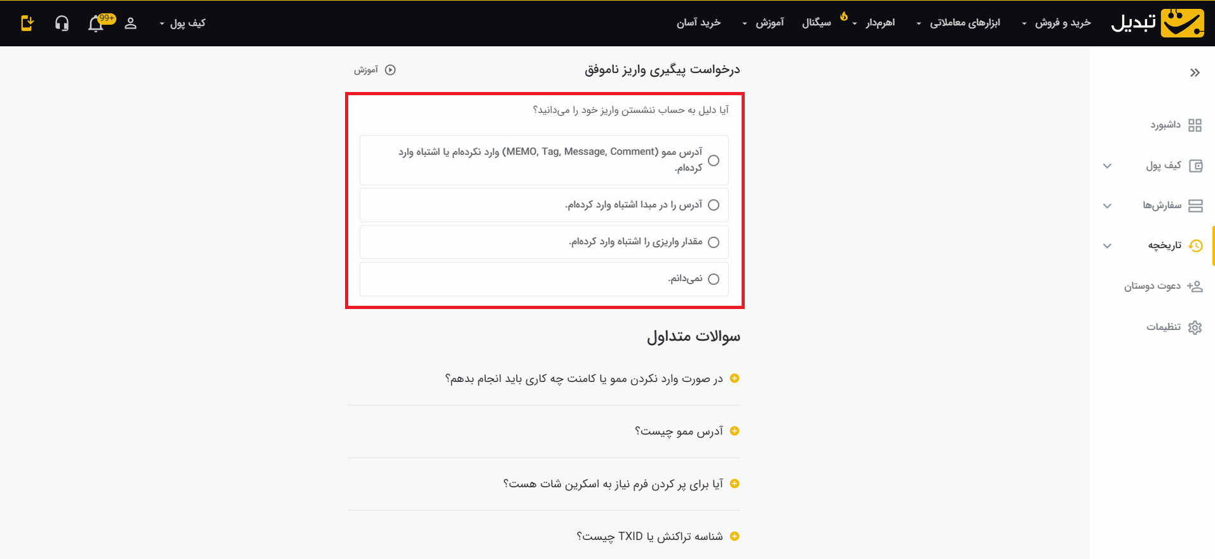Open support via headphone icon

[x=62, y=23]
